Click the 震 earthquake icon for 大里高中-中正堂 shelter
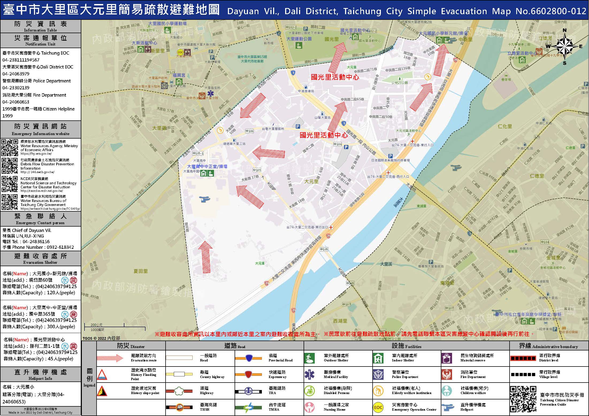The height and width of the screenshot is (416, 589). [73, 314]
